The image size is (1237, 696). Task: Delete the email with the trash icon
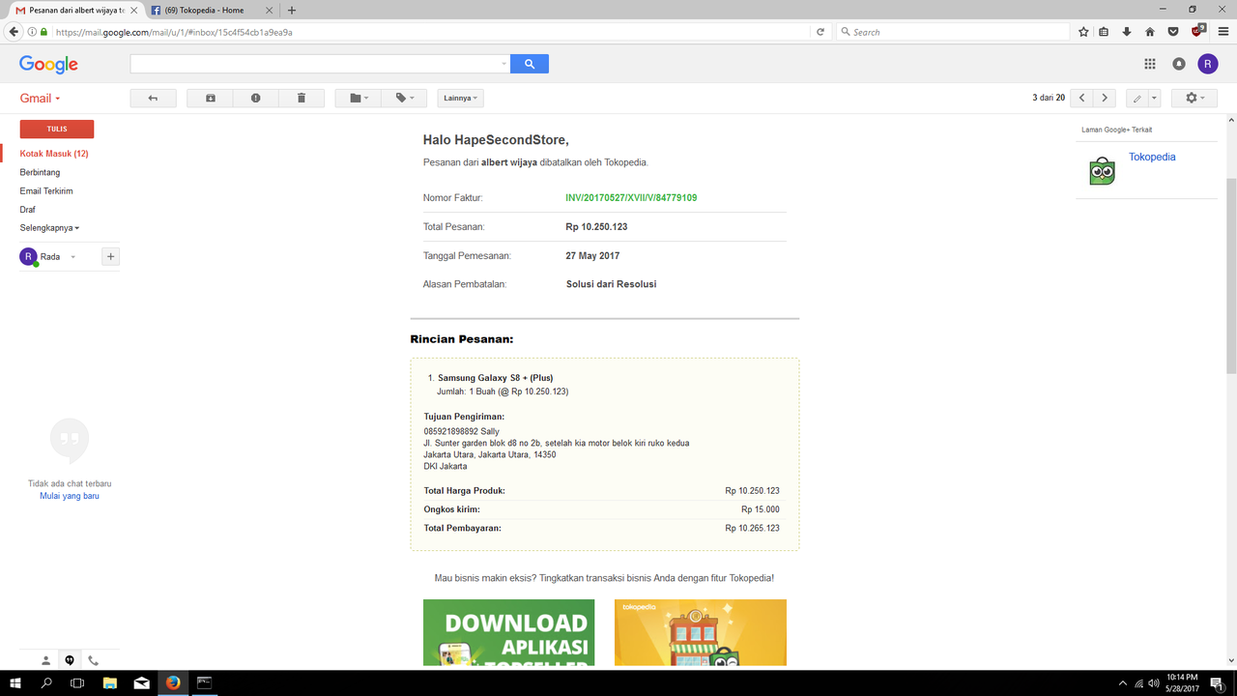(x=302, y=98)
